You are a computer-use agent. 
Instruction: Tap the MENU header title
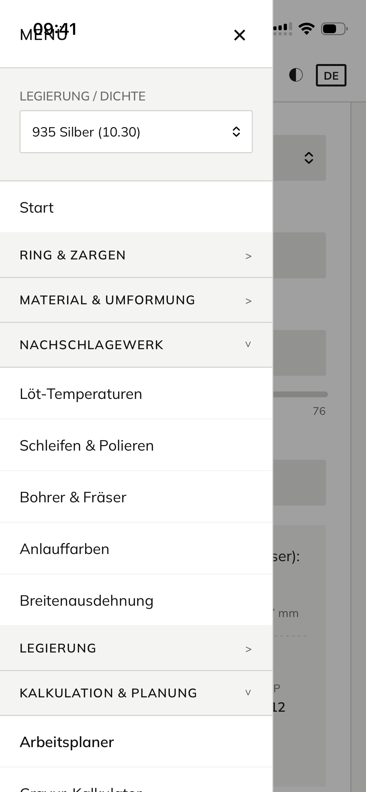44,35
